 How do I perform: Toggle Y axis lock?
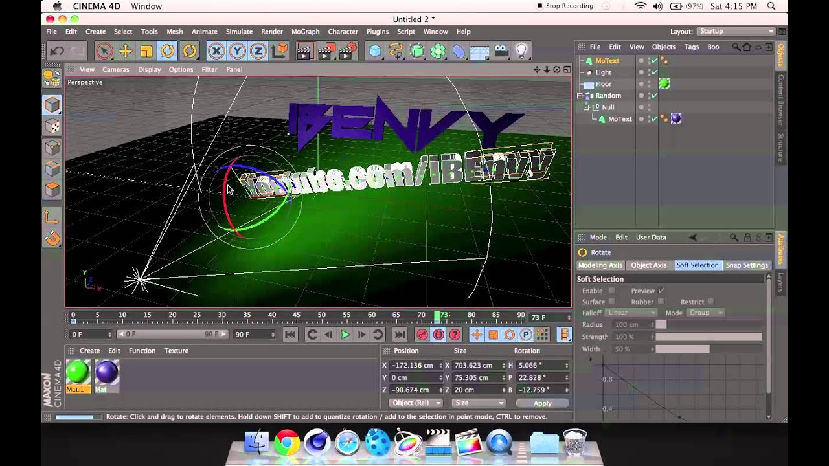(x=238, y=51)
